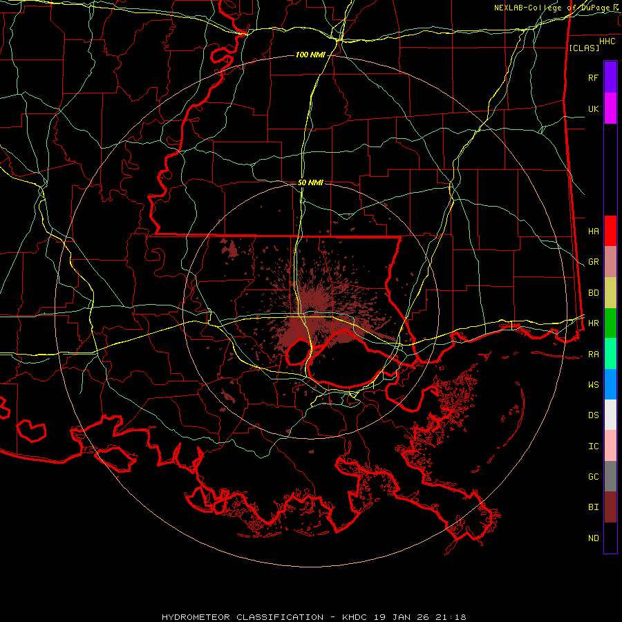Viewport: 622px width, 622px height.
Task: Click the BD legend label
Action: pos(594,293)
